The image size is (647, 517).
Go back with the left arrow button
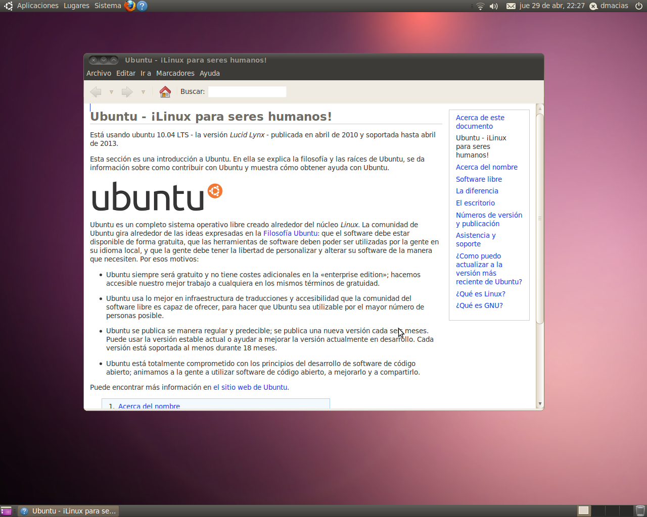96,92
